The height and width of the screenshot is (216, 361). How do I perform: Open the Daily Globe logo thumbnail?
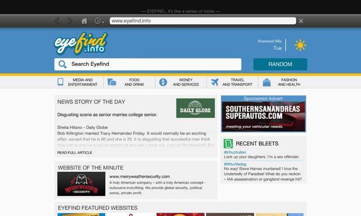click(196, 108)
